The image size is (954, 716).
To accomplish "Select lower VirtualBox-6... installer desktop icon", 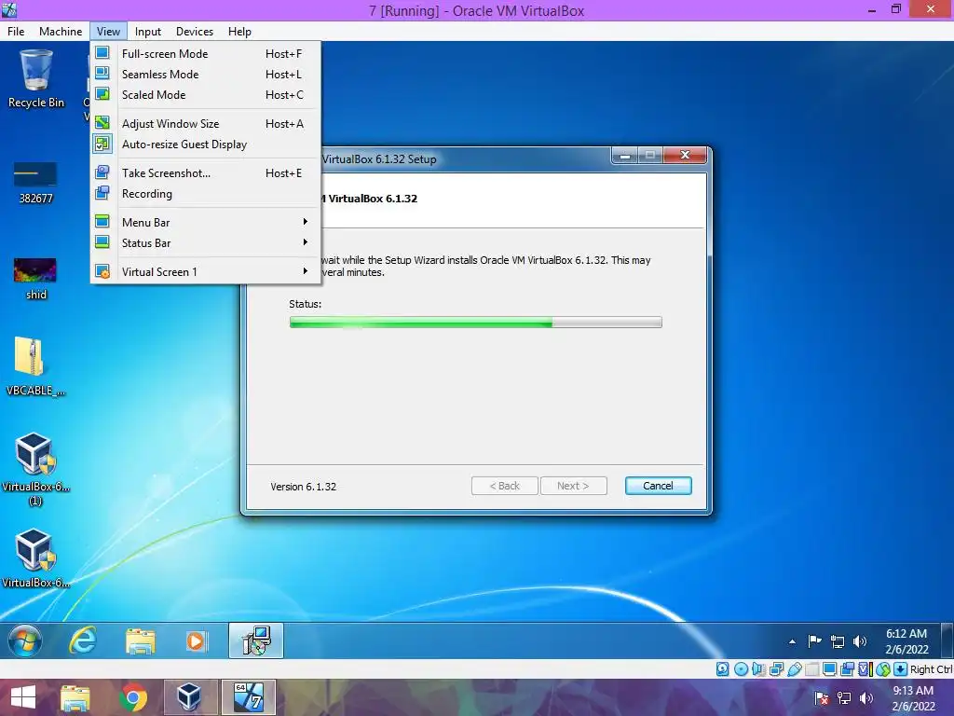I will tap(35, 558).
